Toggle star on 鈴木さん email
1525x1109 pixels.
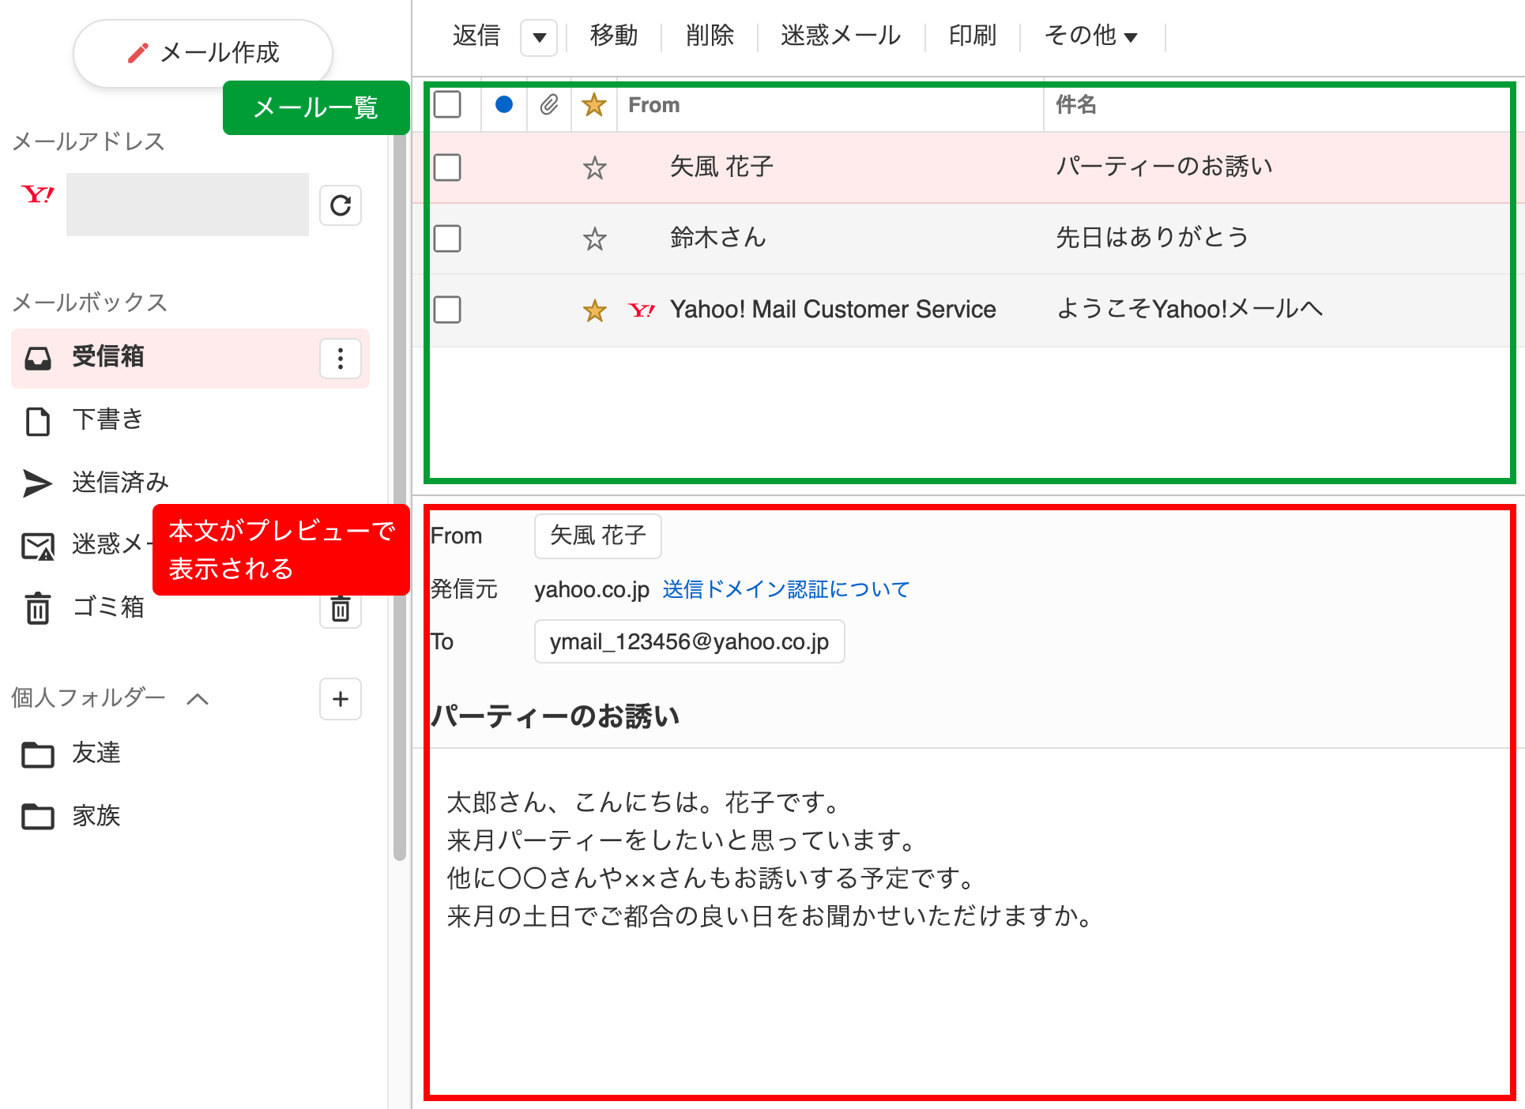(x=596, y=237)
